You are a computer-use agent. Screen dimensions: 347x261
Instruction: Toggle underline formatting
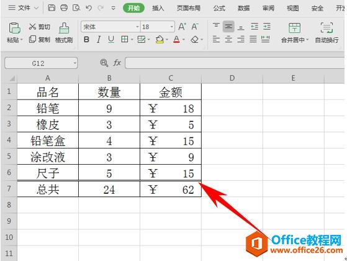pos(111,40)
